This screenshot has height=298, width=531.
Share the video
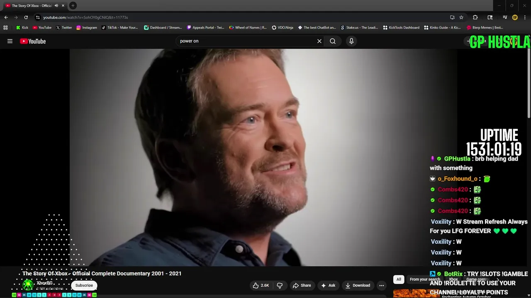(x=302, y=285)
